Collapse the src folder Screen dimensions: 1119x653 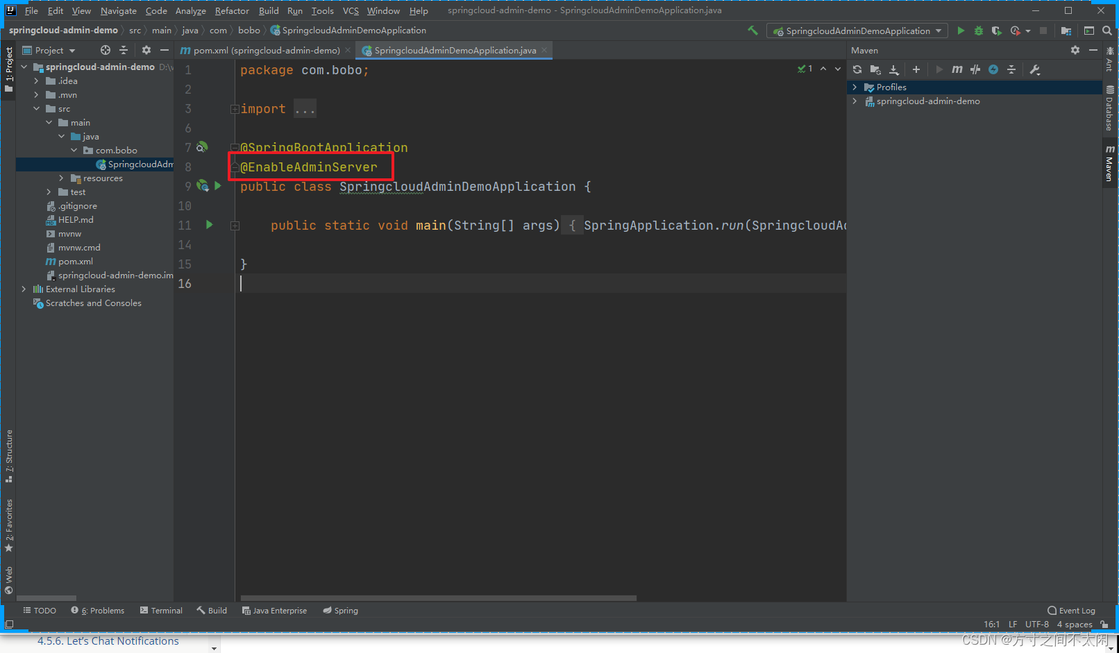click(x=36, y=108)
